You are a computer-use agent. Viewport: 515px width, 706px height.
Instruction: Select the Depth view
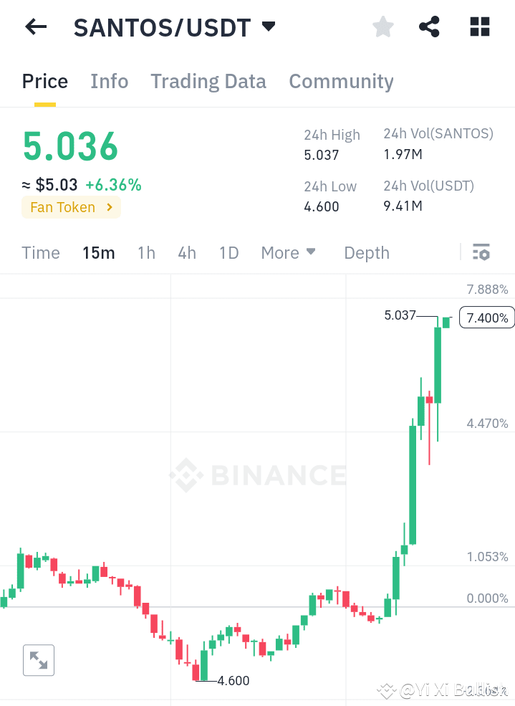pyautogui.click(x=366, y=252)
